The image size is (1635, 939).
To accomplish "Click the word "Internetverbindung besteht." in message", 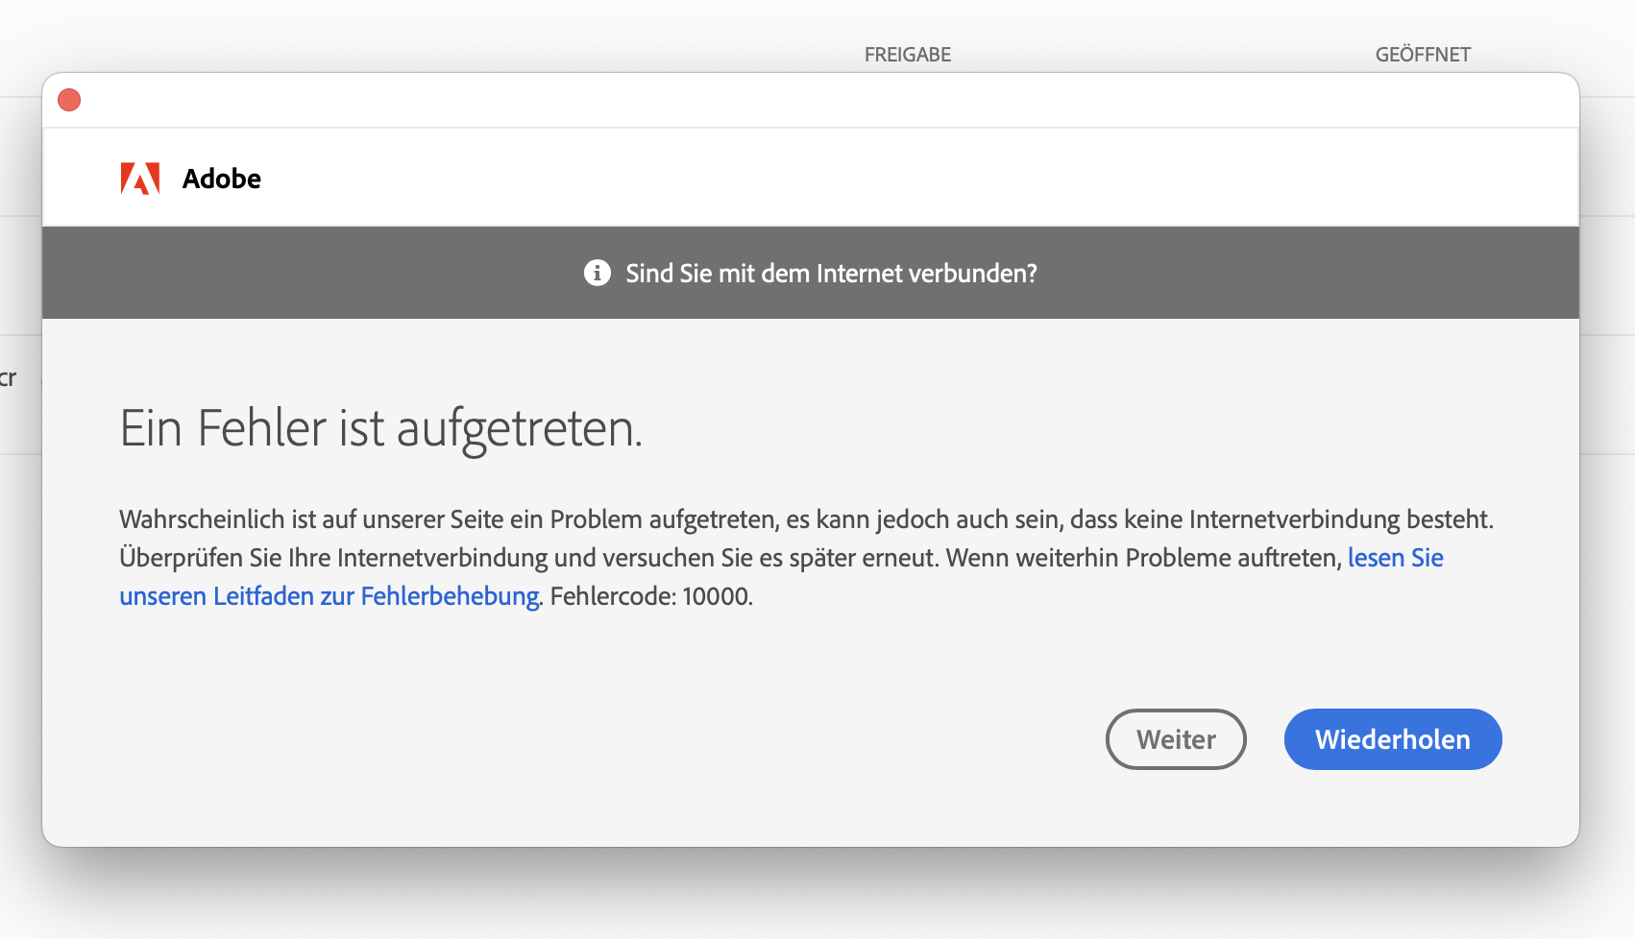I will (x=1340, y=519).
